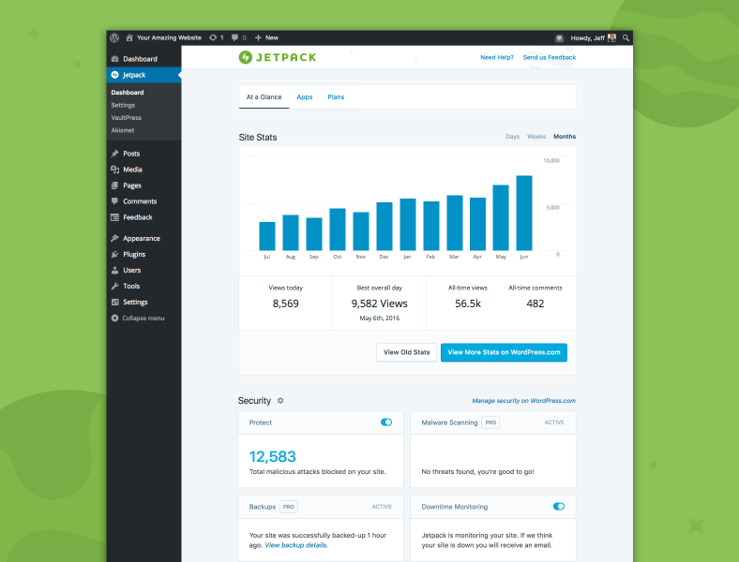Open the Howdy, Jeff account menu
This screenshot has height=562, width=739.
coord(593,38)
